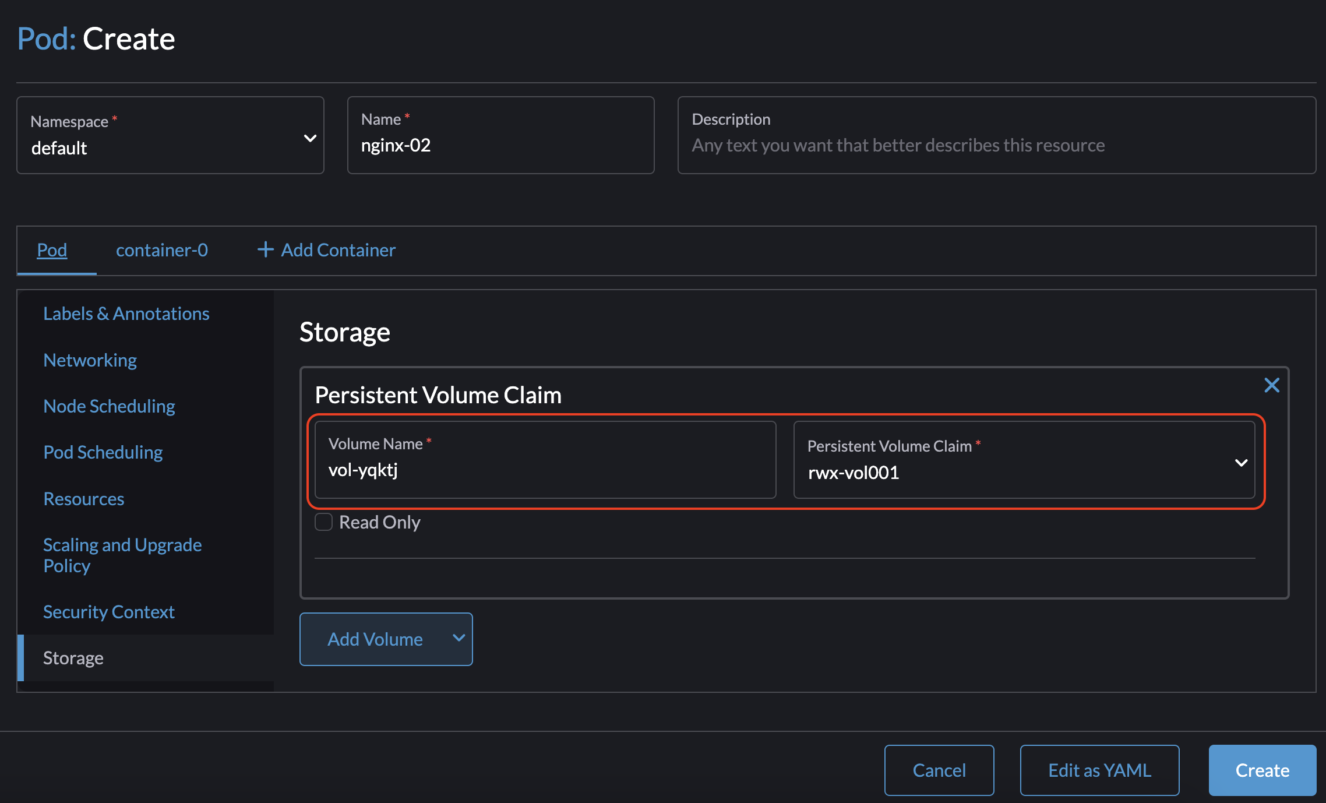Open the Security Context section

(x=108, y=611)
